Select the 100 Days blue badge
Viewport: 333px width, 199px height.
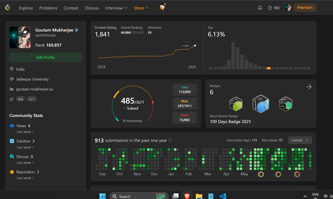(x=261, y=104)
